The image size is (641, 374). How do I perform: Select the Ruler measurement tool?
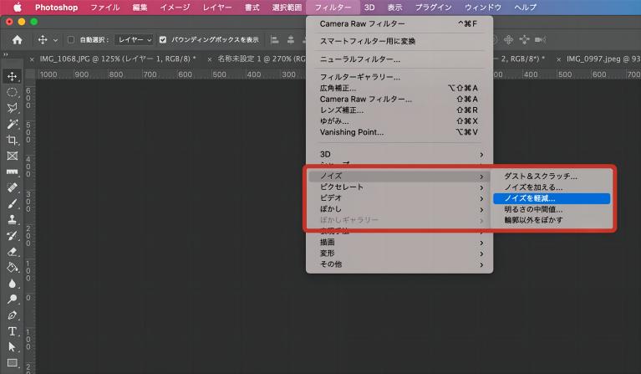point(13,172)
